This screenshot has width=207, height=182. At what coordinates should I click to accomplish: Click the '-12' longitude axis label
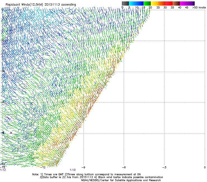[43, 167]
